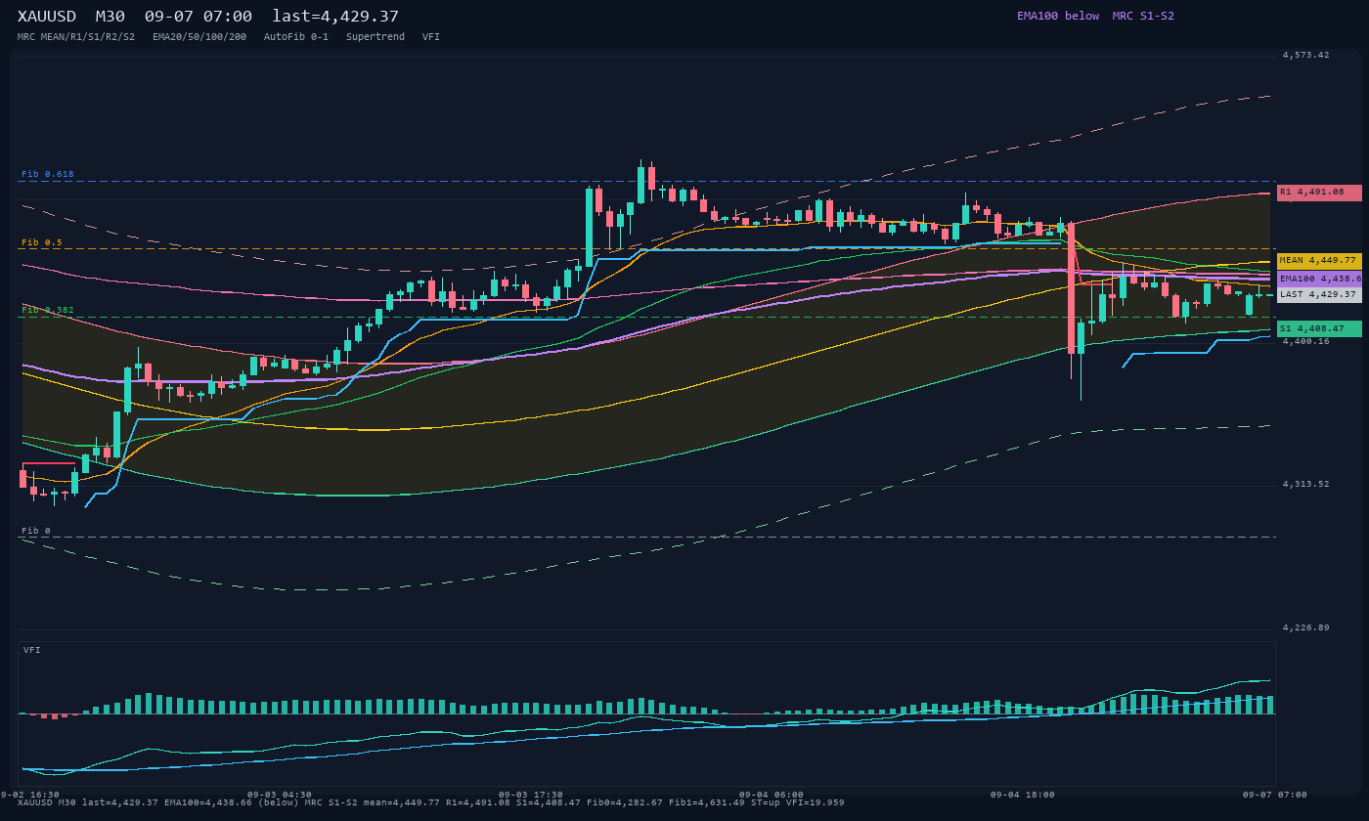Click the 4,313.52 price axis value
The image size is (1369, 821).
tap(1305, 484)
